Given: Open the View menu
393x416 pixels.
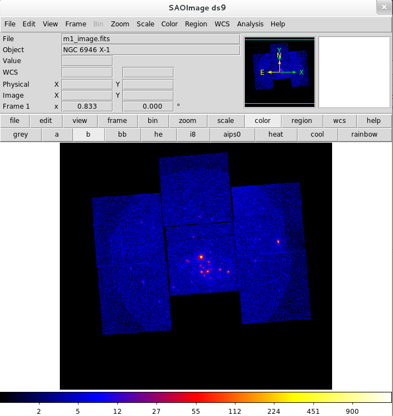Looking at the screenshot, I should (x=50, y=24).
